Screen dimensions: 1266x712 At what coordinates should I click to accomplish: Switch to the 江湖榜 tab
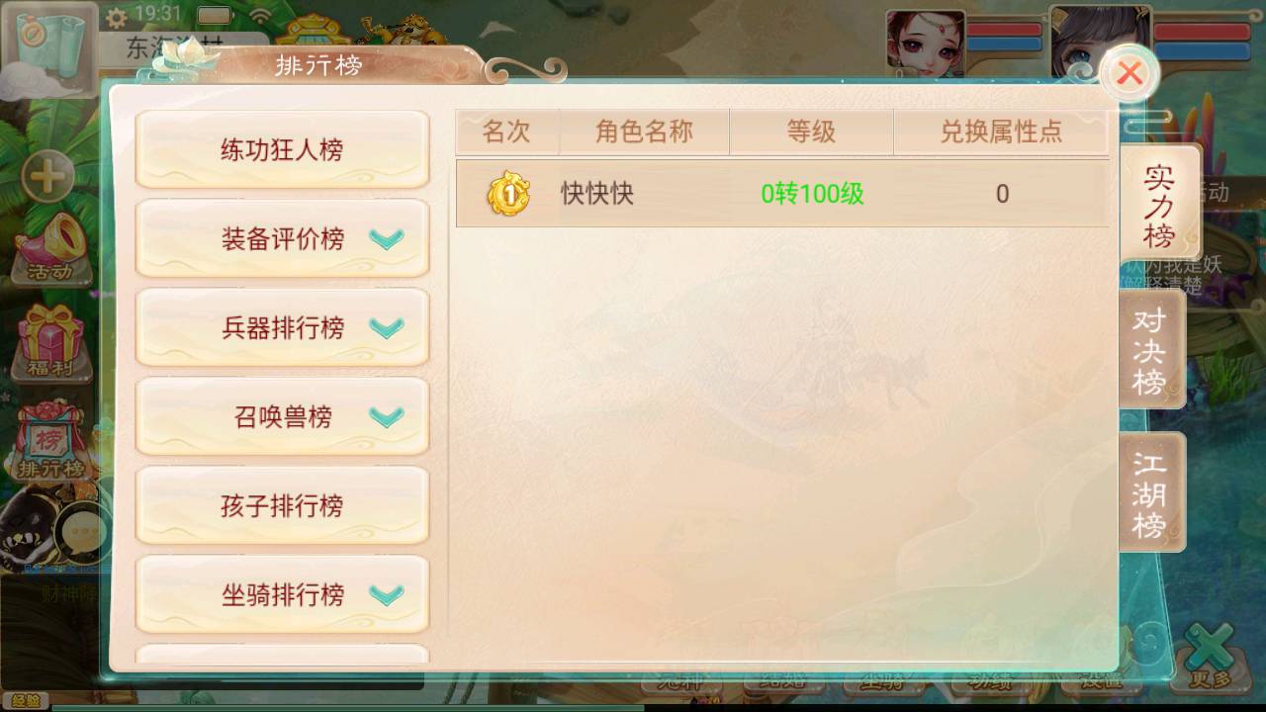[1152, 492]
